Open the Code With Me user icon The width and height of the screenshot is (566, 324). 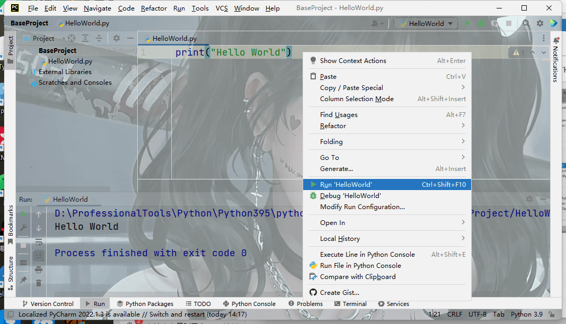(377, 23)
